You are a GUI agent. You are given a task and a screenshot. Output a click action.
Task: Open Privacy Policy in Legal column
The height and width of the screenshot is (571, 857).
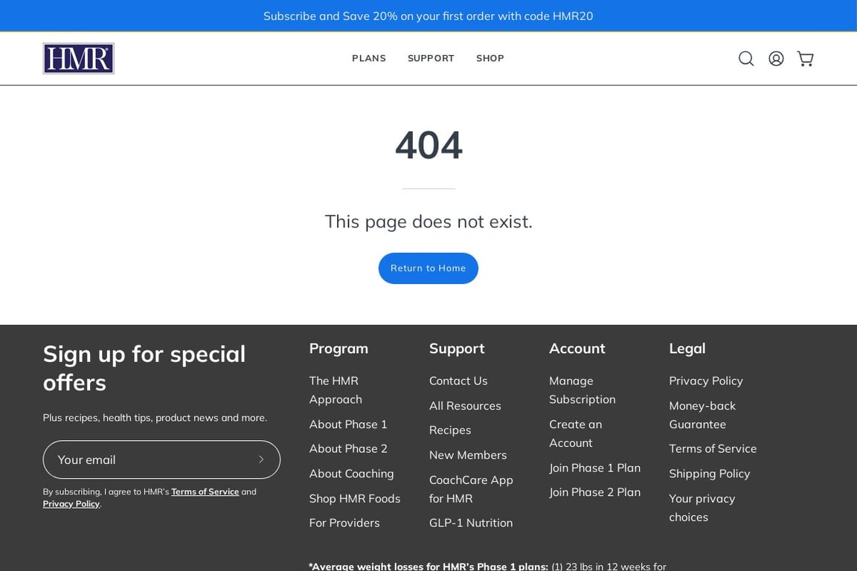pyautogui.click(x=705, y=381)
